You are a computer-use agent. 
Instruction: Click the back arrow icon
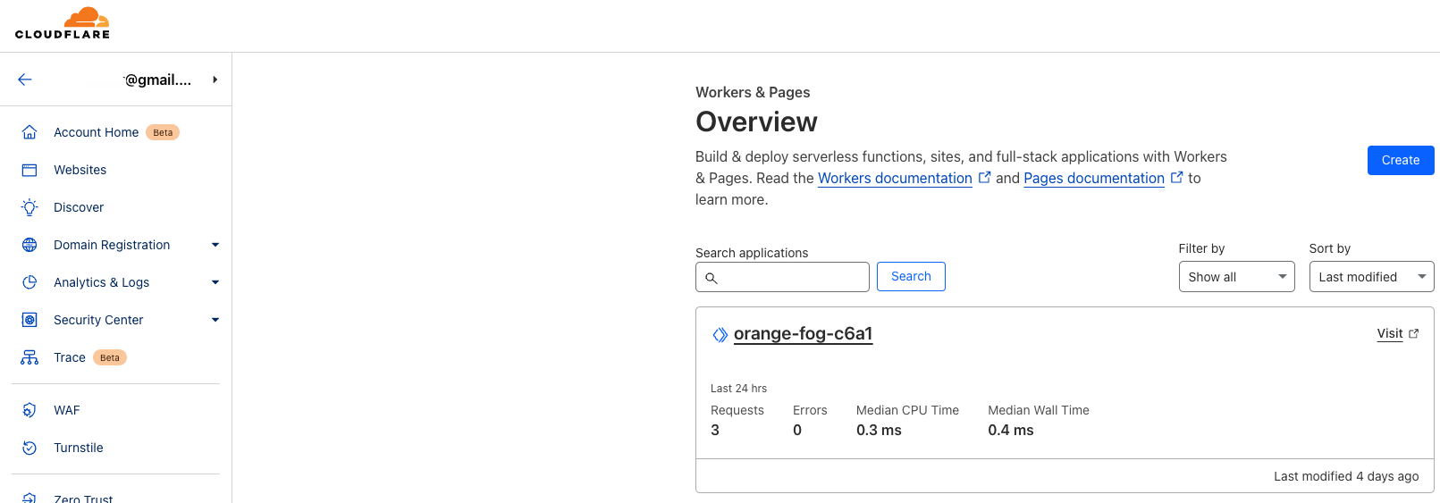[x=25, y=80]
